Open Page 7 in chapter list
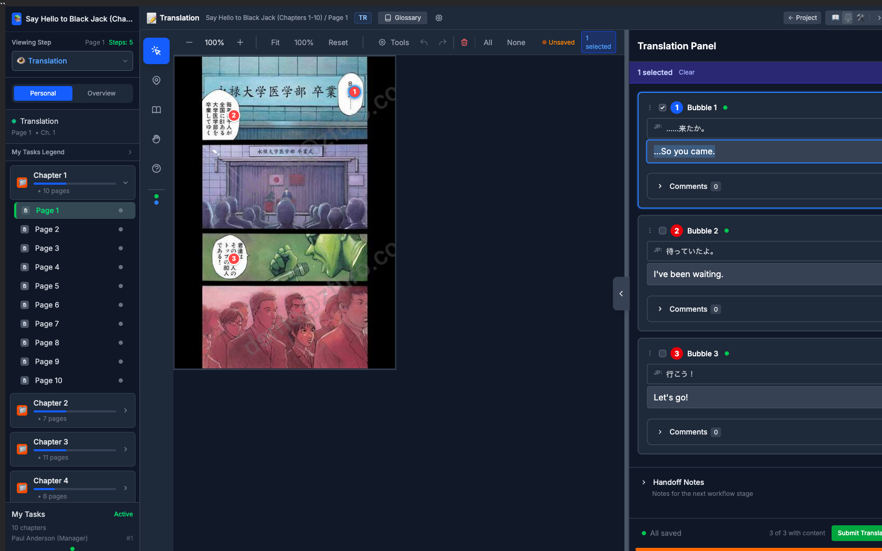The width and height of the screenshot is (882, 551). click(75, 324)
